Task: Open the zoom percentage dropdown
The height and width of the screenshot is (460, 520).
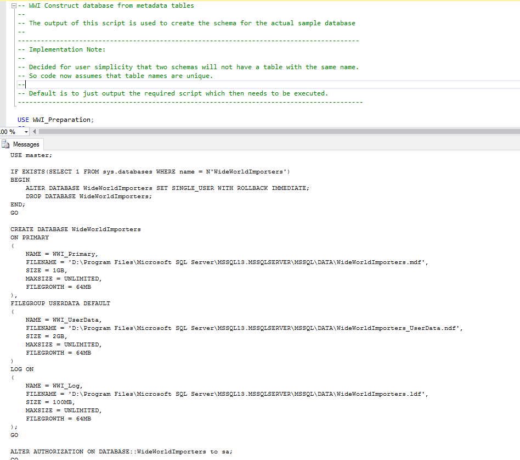Action: (26, 132)
